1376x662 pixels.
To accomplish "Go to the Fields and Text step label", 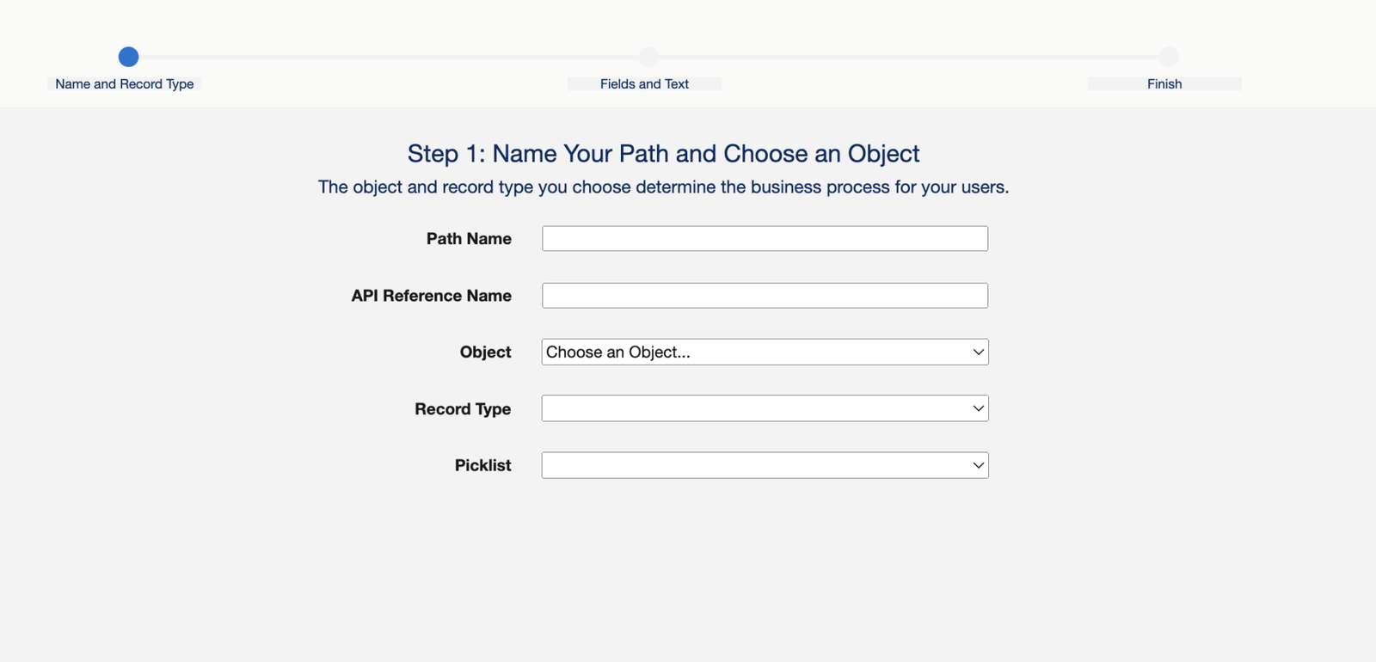I will tap(644, 84).
